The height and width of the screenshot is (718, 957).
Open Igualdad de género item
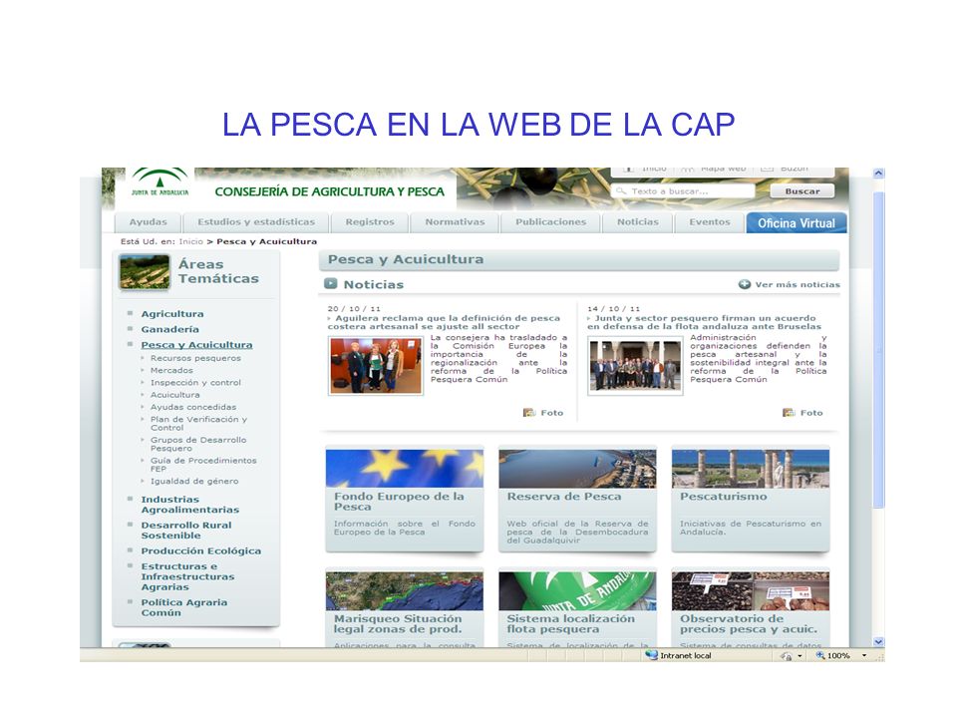click(194, 481)
